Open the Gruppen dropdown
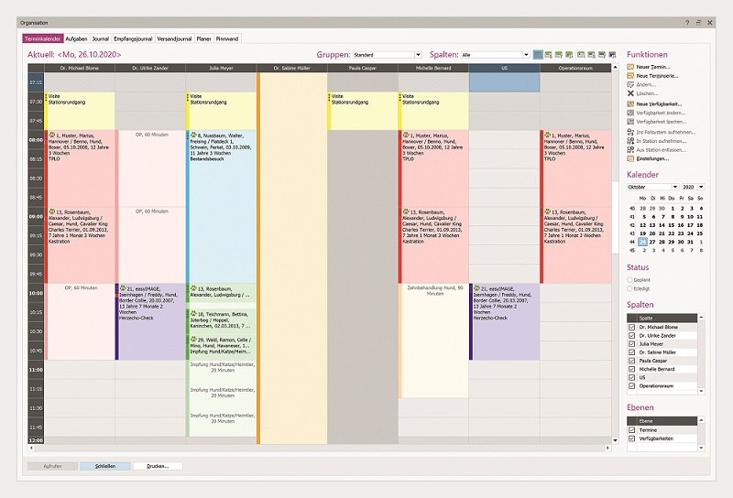This screenshot has height=498, width=733. tap(418, 55)
